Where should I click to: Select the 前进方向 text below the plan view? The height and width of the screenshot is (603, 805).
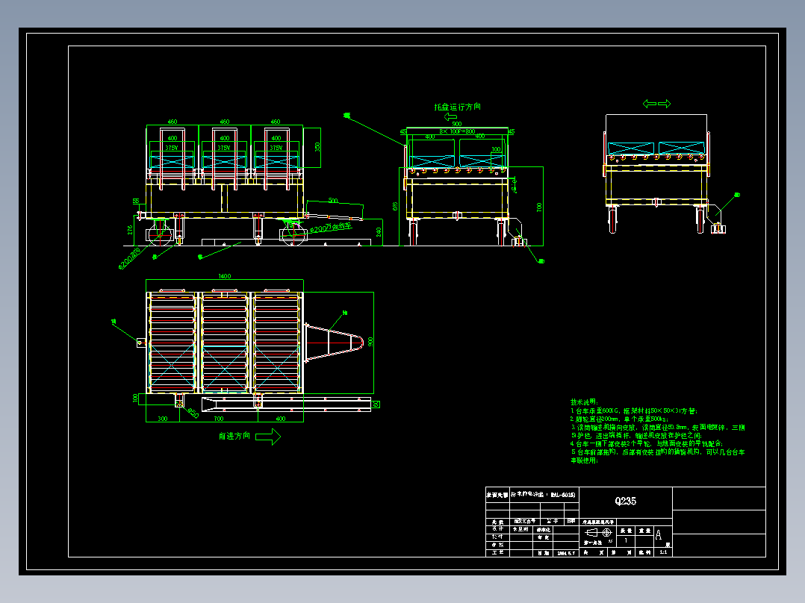tap(234, 436)
